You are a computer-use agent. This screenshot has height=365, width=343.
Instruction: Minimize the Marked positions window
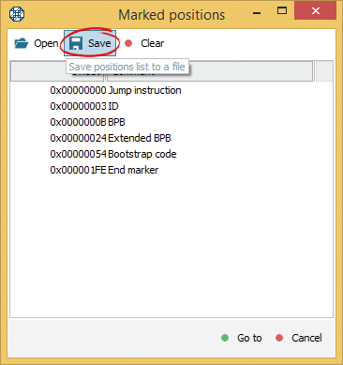click(257, 12)
